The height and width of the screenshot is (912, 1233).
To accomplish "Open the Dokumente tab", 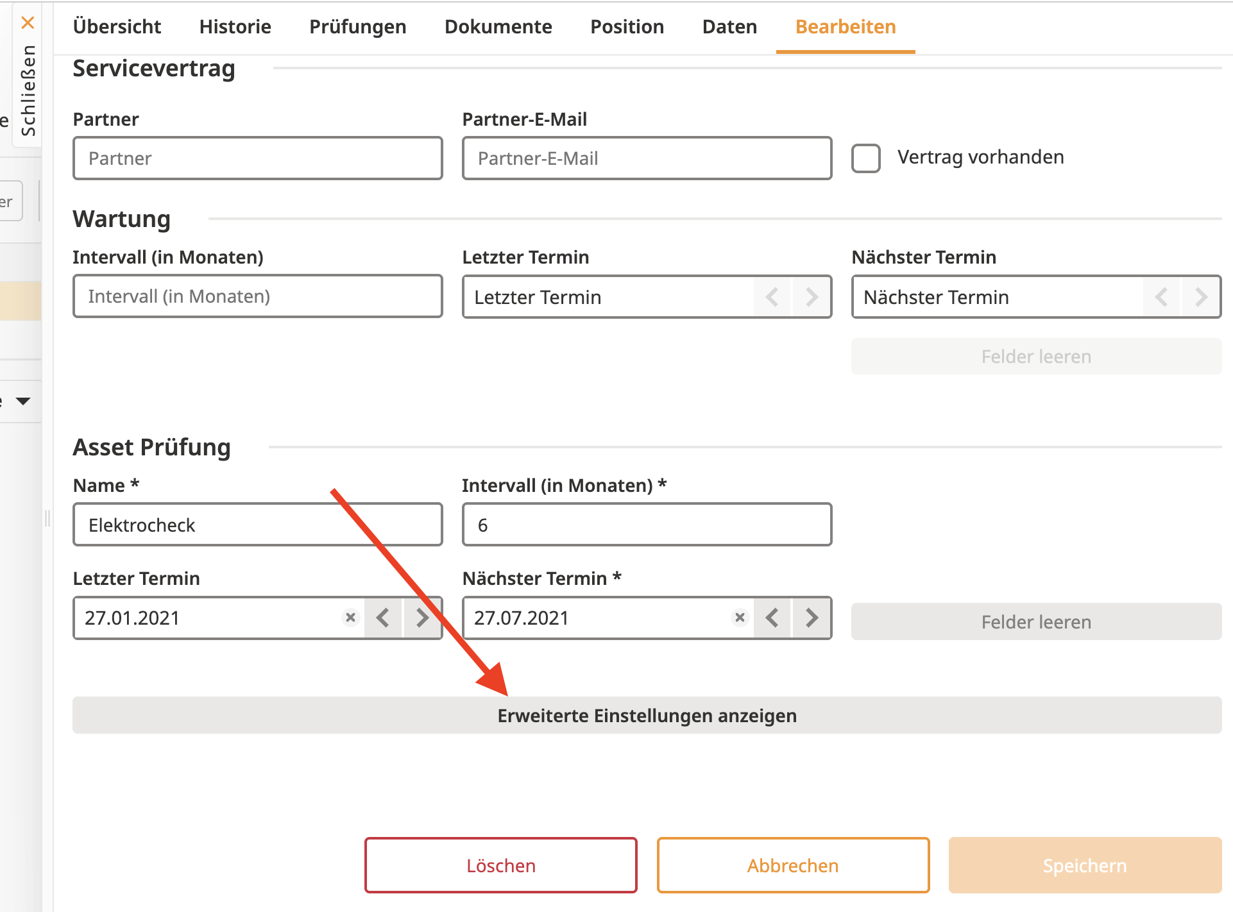I will pyautogui.click(x=498, y=27).
